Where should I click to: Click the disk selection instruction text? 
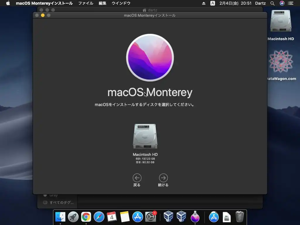click(145, 105)
